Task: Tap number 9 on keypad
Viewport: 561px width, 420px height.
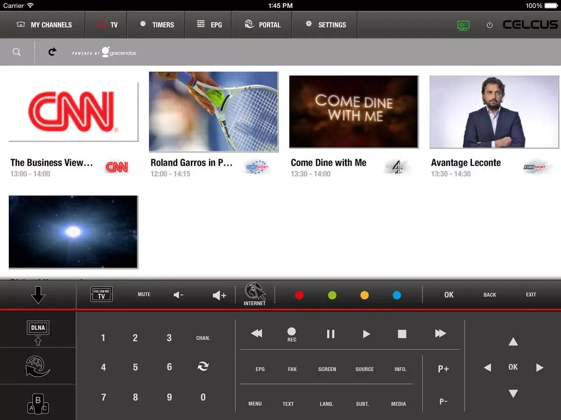Action: tap(169, 397)
